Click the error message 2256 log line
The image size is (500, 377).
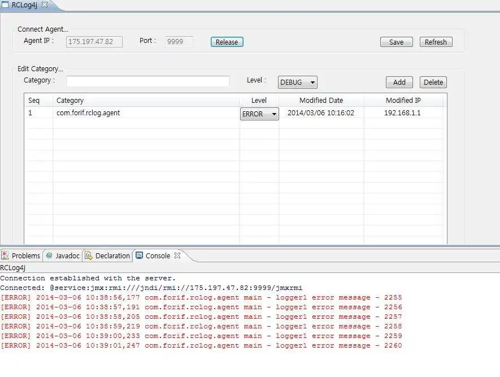201,307
